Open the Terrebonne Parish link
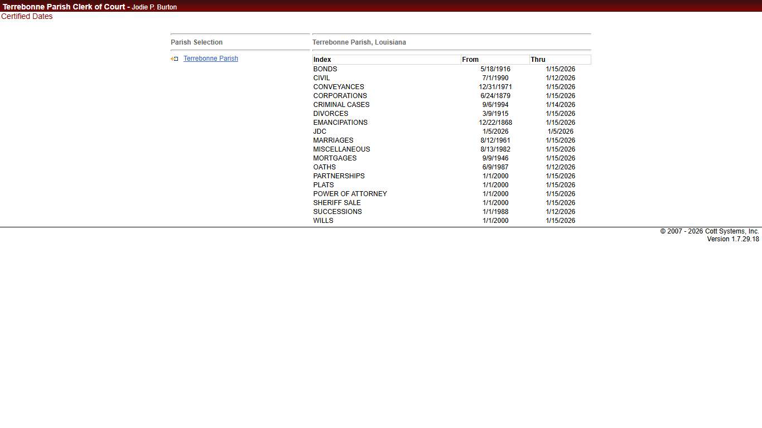This screenshot has height=428, width=762. pos(210,59)
